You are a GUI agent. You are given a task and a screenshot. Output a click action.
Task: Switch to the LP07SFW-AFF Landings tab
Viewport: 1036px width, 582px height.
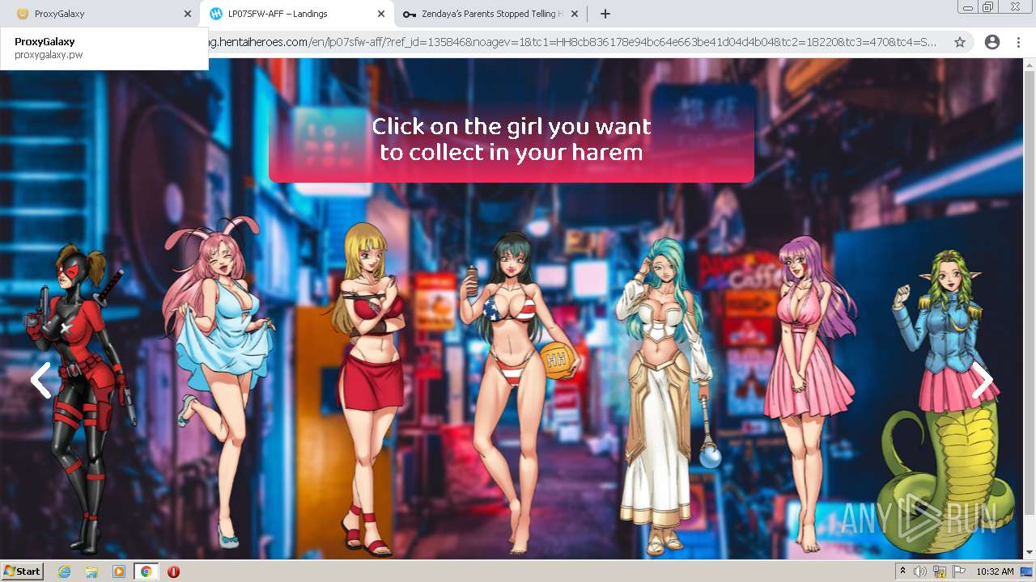tap(297, 14)
